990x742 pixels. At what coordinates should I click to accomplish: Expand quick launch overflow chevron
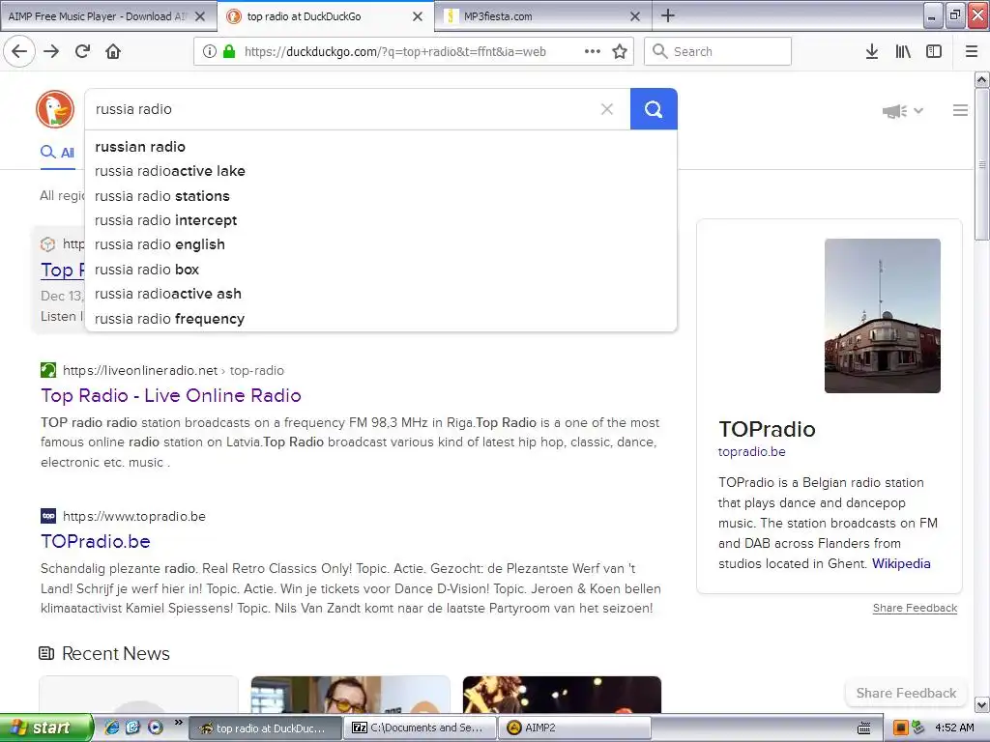(x=178, y=723)
